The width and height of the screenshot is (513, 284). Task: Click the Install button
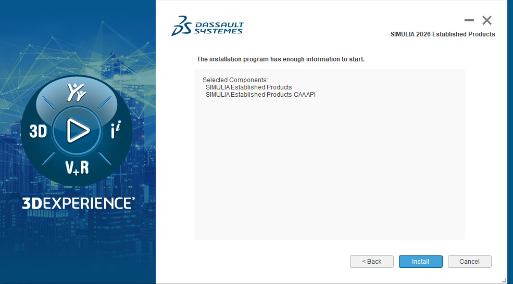pyautogui.click(x=420, y=261)
